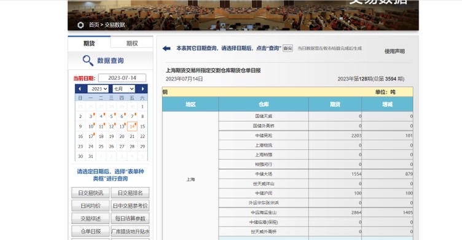Open the 使用声明 link
The image size is (462, 240).
point(394,51)
